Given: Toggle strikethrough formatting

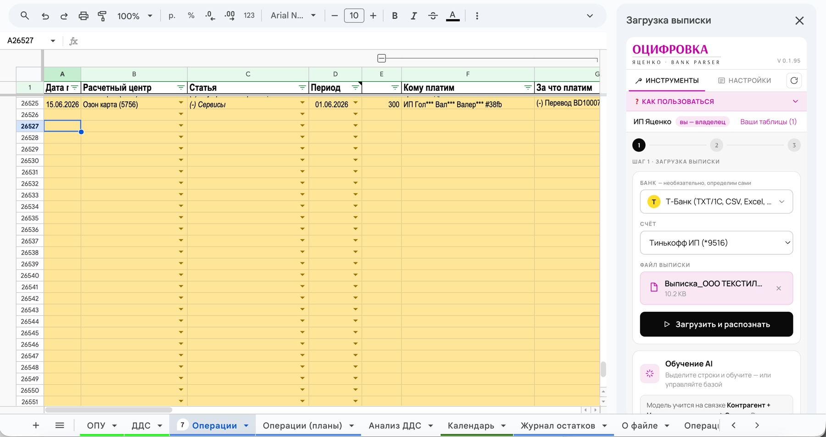Looking at the screenshot, I should click(433, 16).
